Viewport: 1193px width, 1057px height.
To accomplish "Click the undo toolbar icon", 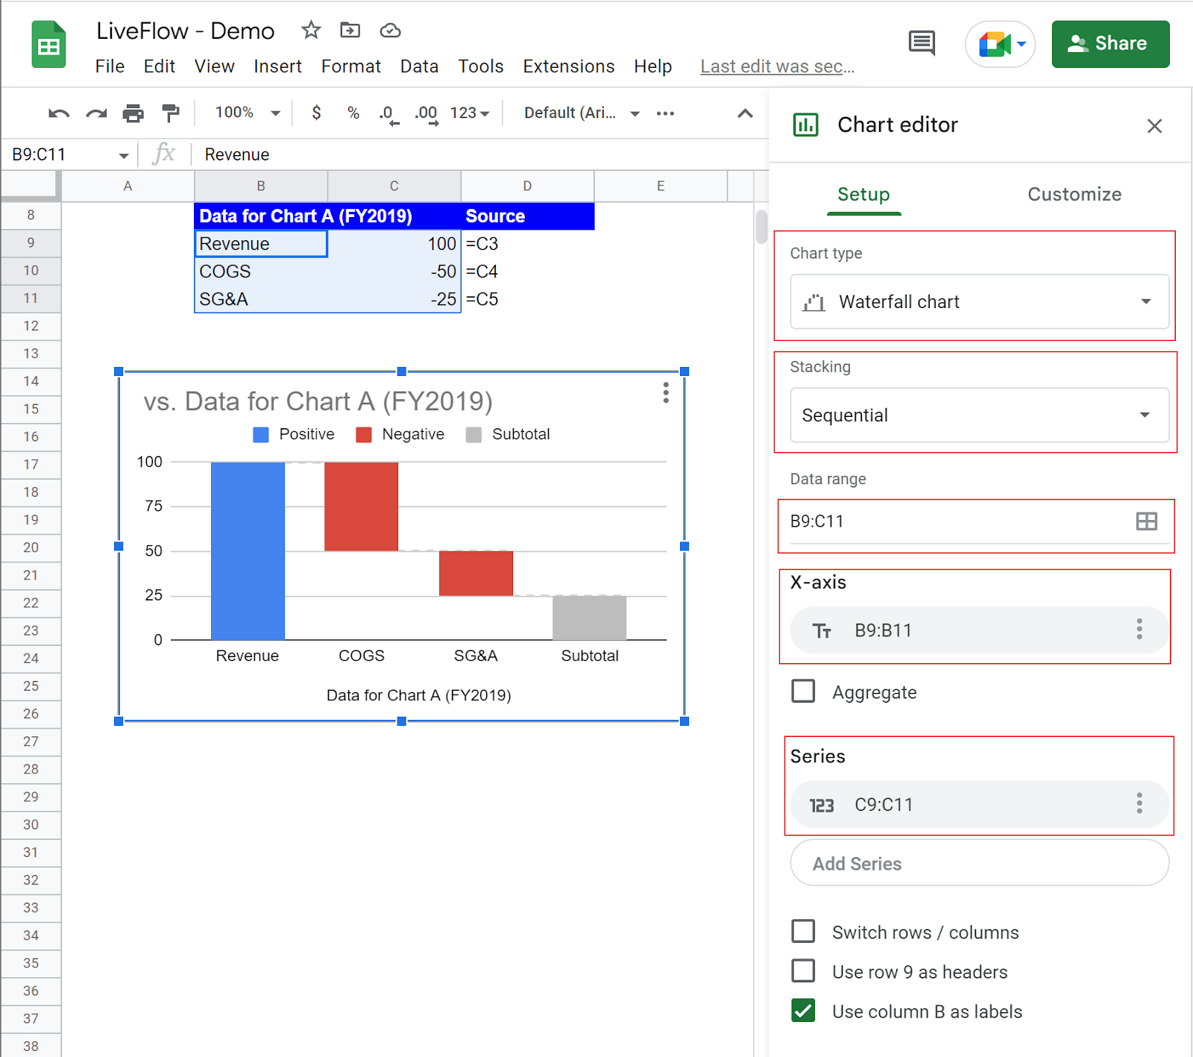I will click(59, 113).
